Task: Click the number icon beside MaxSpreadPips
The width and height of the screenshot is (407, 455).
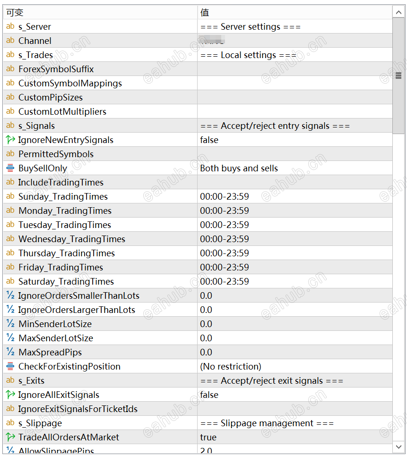Action: coord(10,352)
